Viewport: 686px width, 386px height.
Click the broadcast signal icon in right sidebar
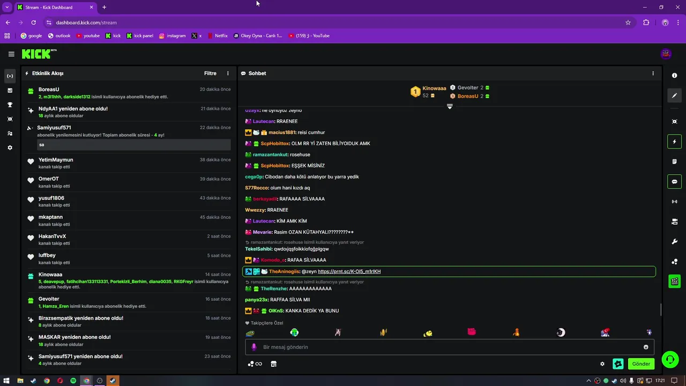click(674, 202)
